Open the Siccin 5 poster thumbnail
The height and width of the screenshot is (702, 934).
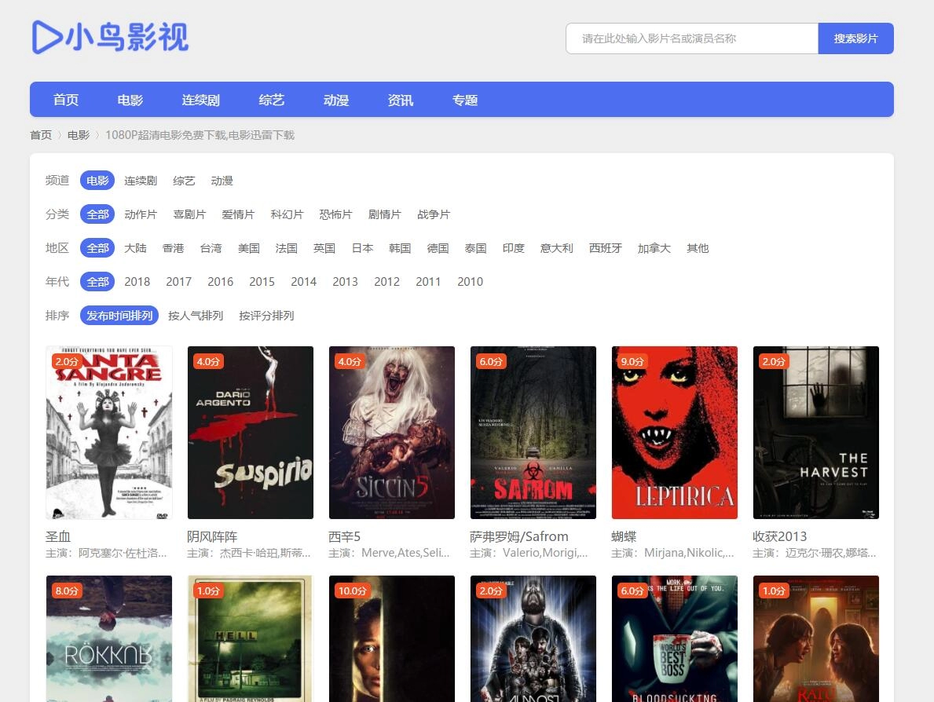click(x=392, y=433)
